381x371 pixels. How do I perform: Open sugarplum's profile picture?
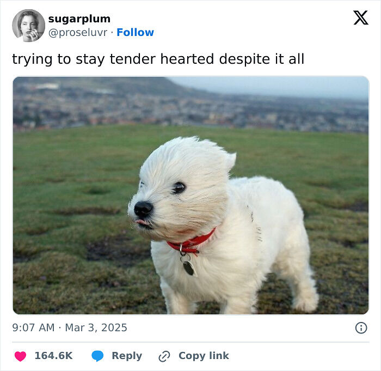[x=29, y=26]
